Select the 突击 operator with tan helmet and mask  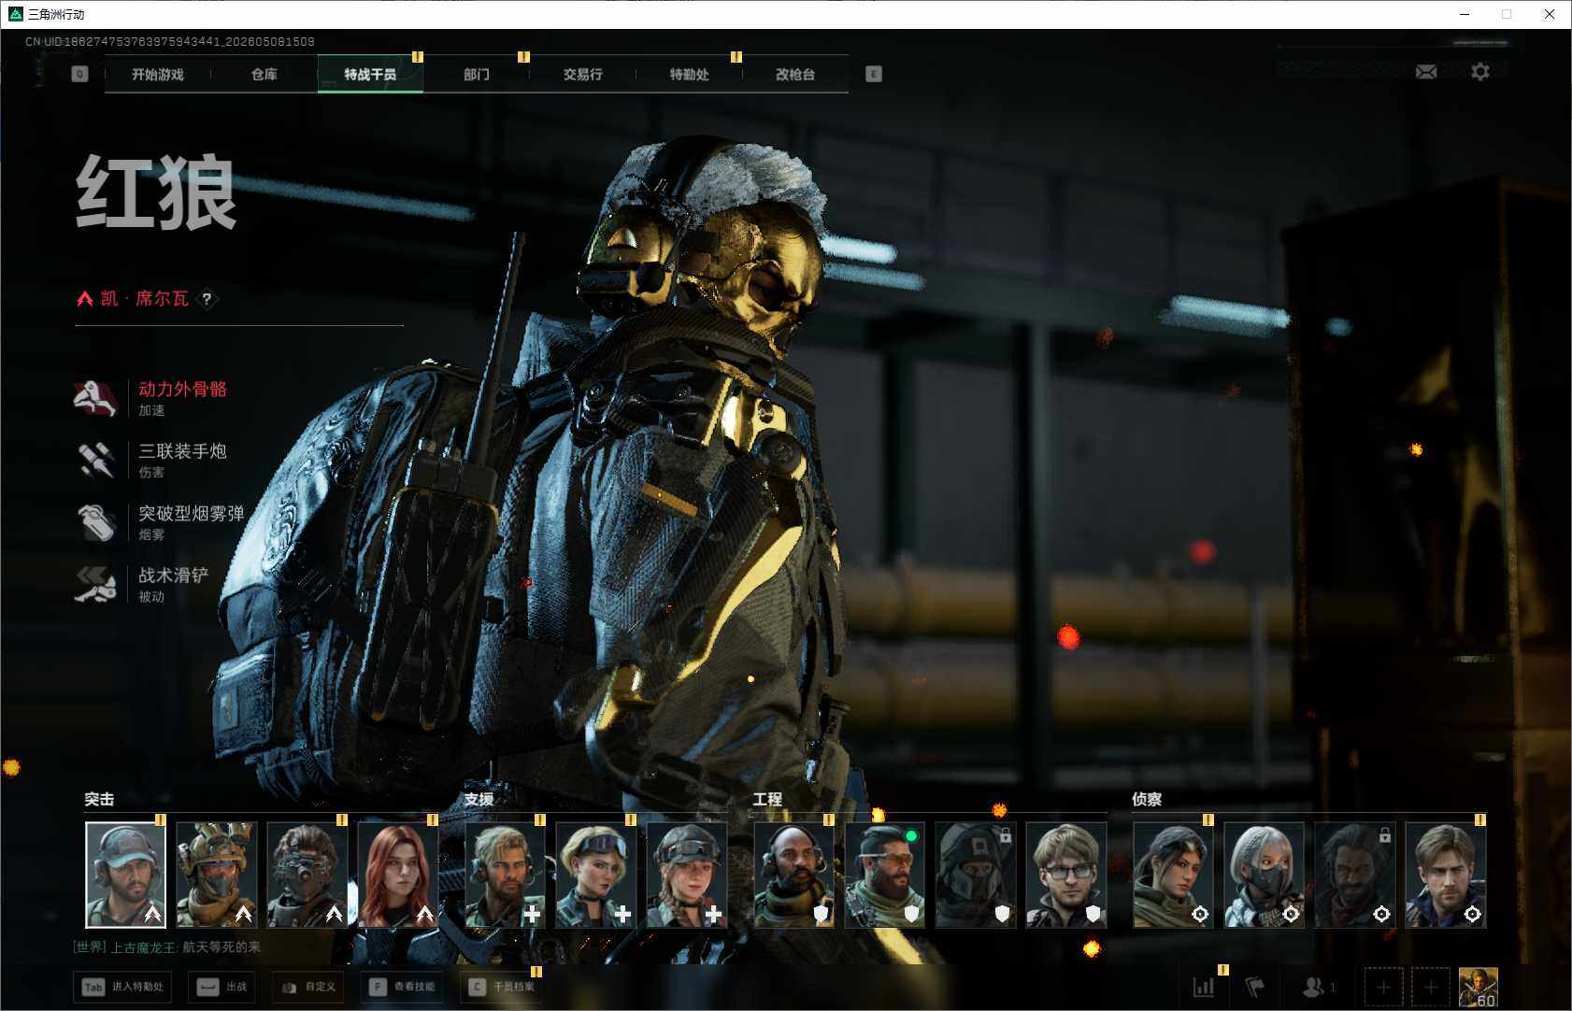pyautogui.click(x=216, y=875)
